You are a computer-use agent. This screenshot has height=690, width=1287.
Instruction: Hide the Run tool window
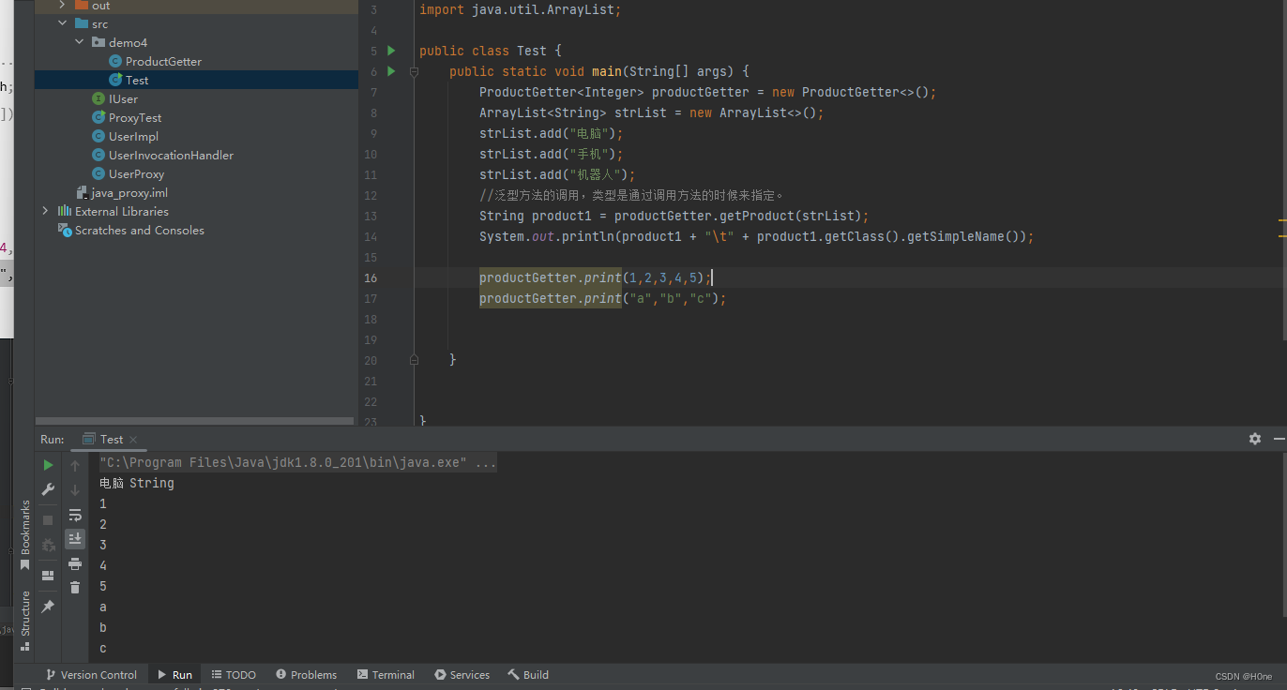1279,439
